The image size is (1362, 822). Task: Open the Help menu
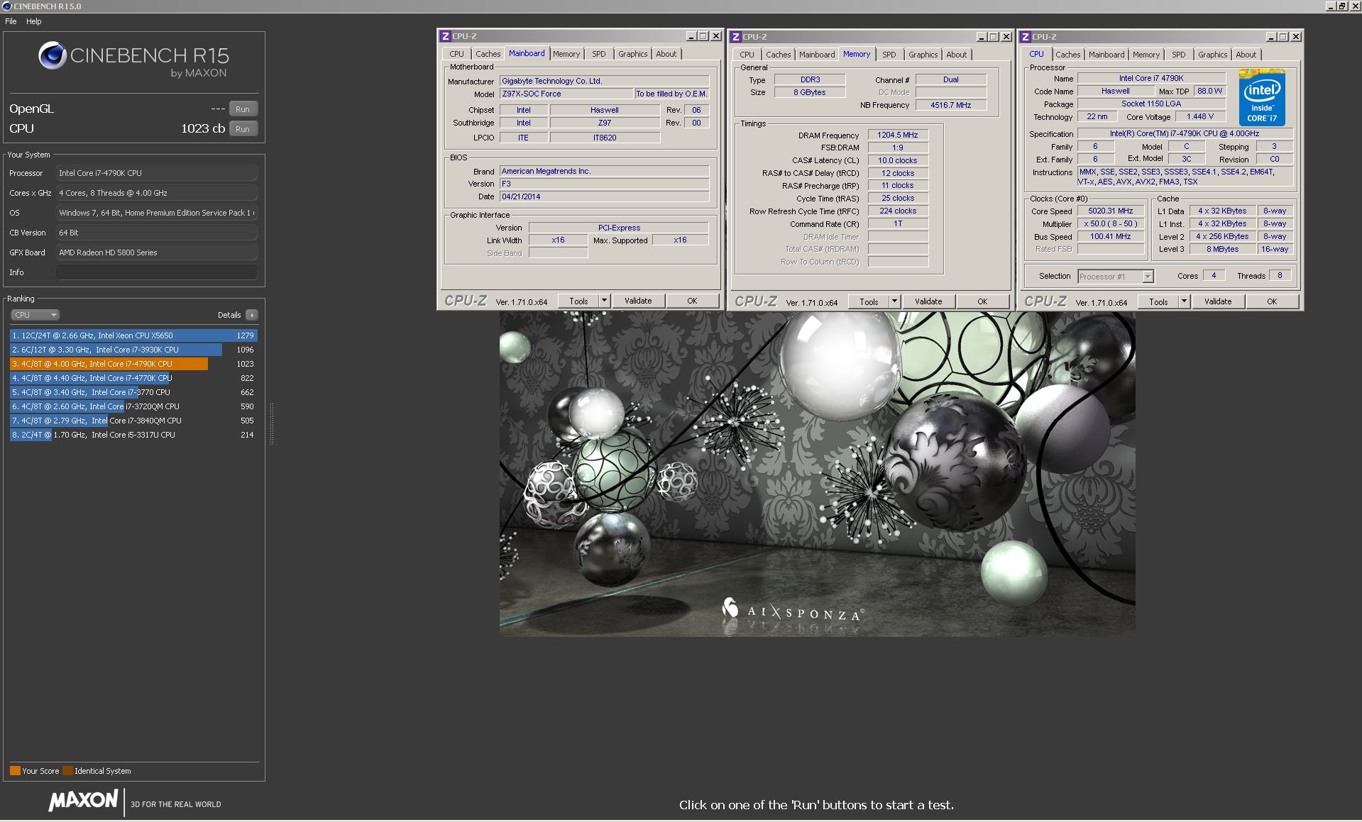pos(34,21)
